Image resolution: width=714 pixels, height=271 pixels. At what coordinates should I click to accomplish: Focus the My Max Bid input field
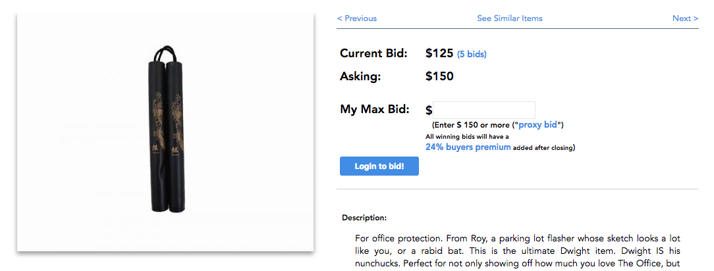pos(483,110)
